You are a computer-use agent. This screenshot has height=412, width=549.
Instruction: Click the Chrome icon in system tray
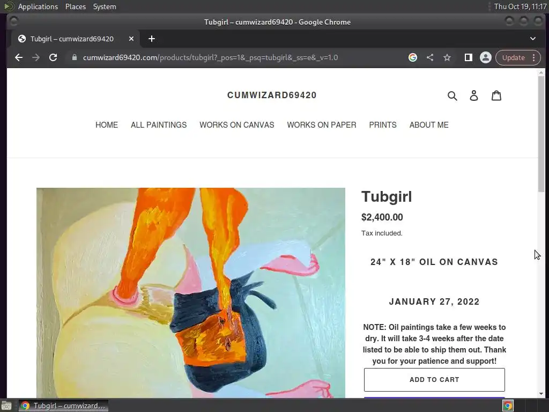[x=508, y=406]
